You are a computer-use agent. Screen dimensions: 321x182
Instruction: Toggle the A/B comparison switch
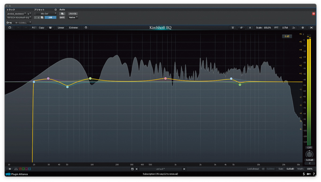(34, 27)
